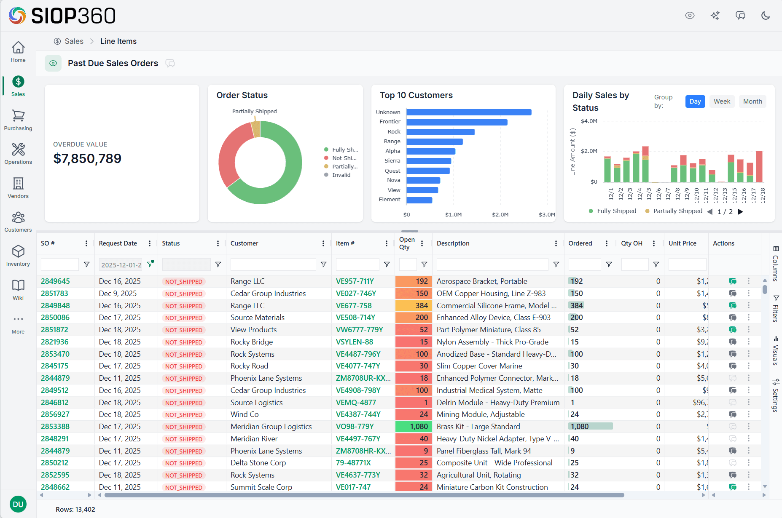Click the view visibility eye near Past Due Sales Orders

[x=53, y=63]
